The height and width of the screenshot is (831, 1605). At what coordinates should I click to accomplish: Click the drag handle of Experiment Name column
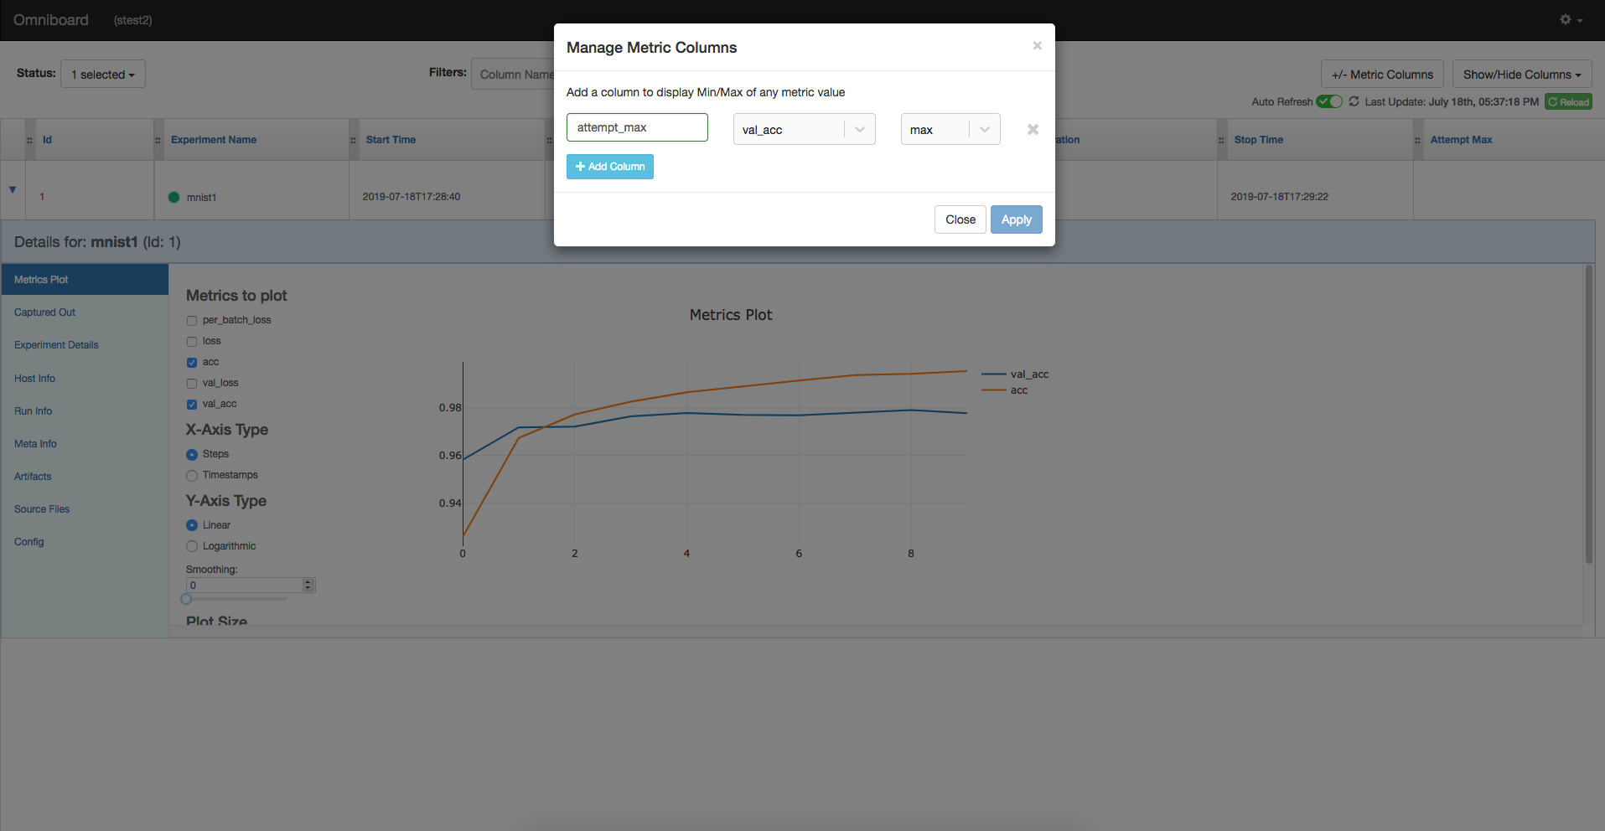[x=158, y=140]
